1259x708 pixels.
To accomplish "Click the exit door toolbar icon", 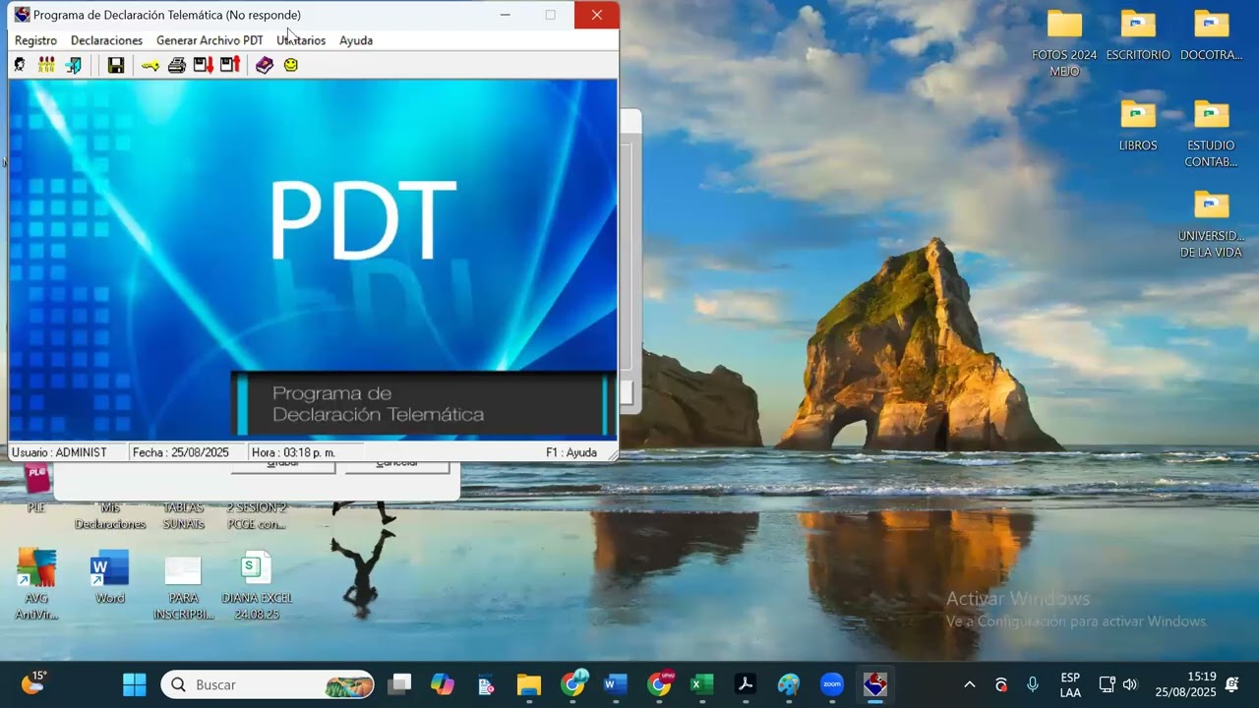I will click(73, 65).
